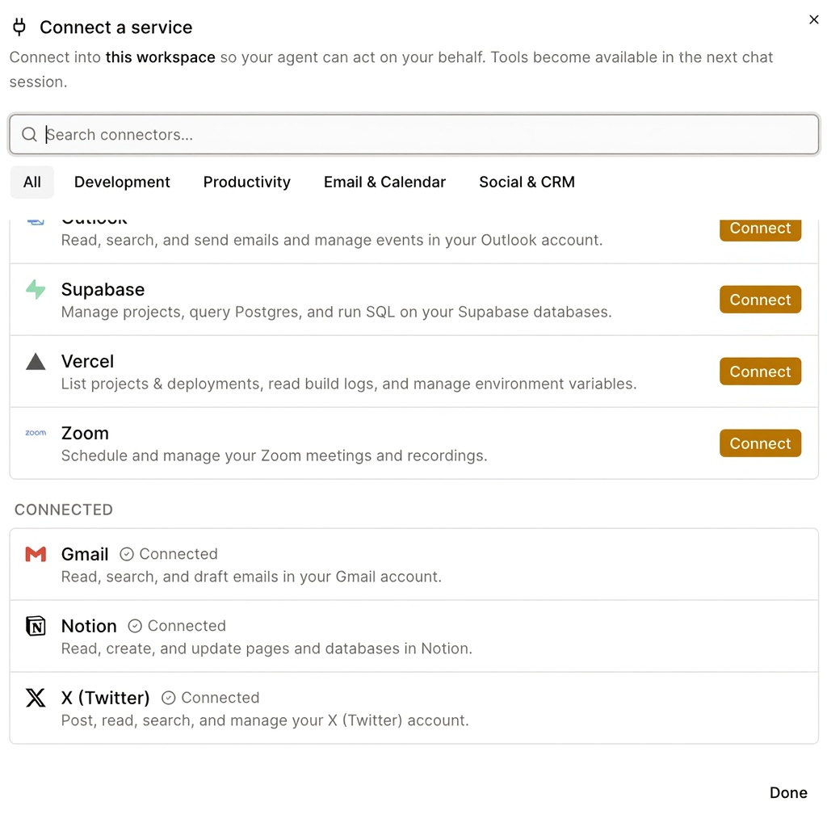Image resolution: width=827 pixels, height=827 pixels.
Task: Click the plug icon beside Connect a service
Action: pyautogui.click(x=19, y=27)
